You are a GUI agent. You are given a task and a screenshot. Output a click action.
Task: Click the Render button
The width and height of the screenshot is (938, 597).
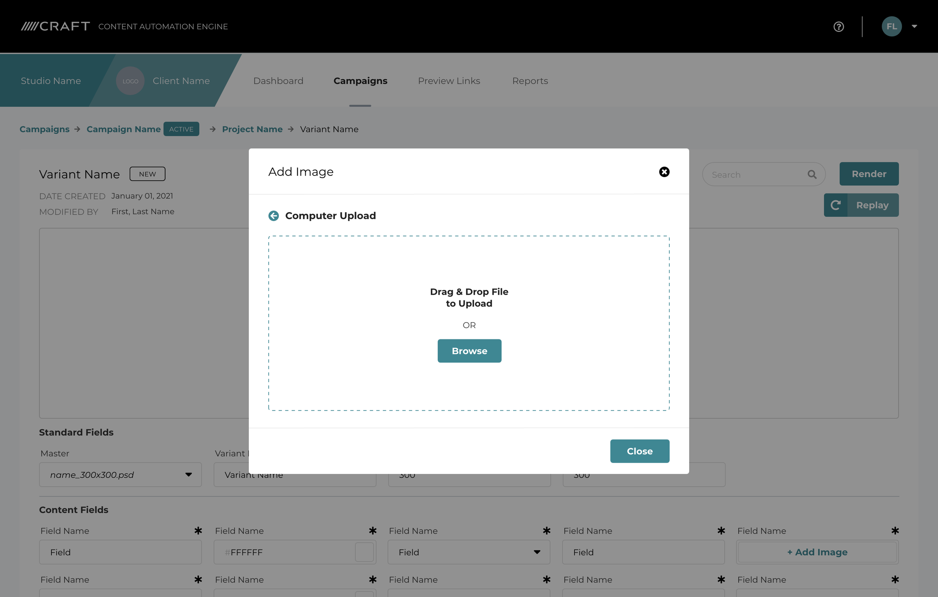[869, 174]
